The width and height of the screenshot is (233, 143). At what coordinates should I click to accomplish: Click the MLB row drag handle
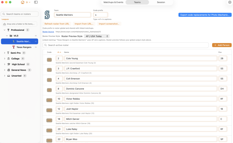36,36
